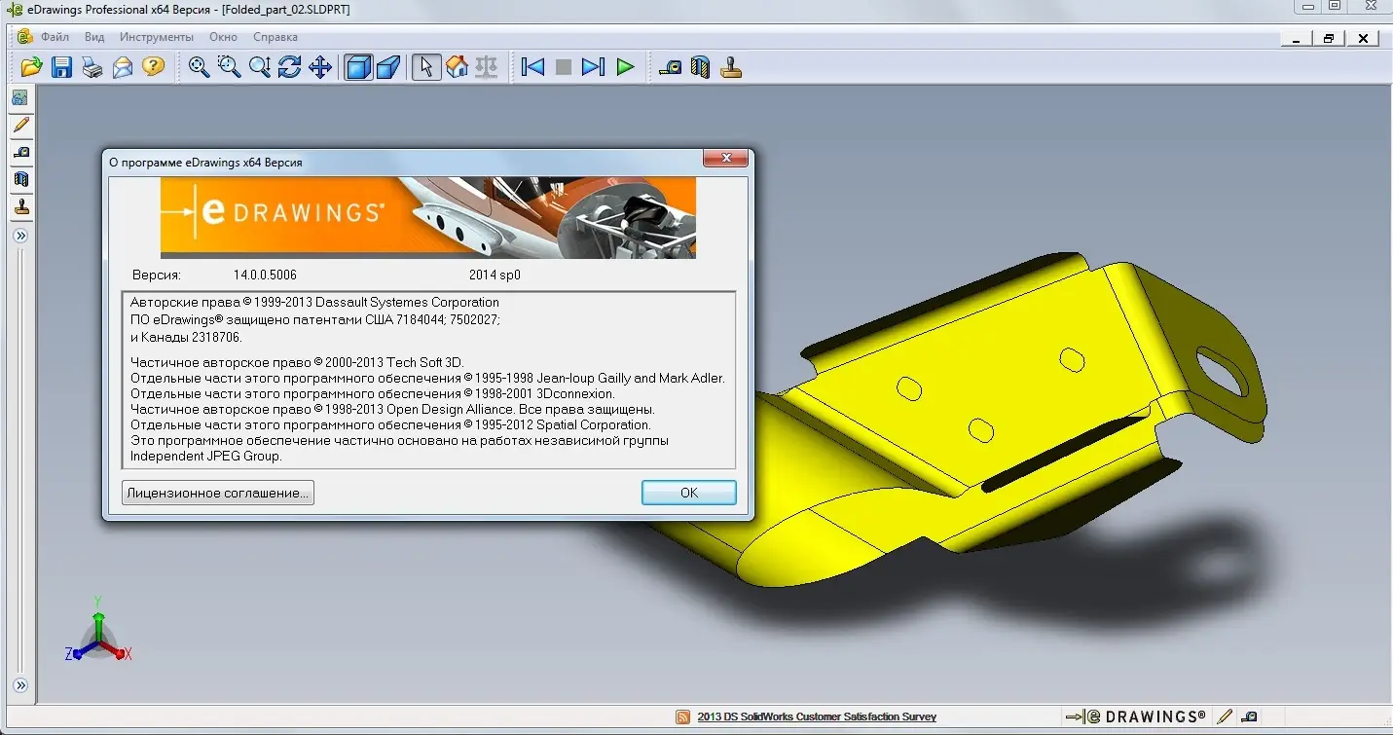Open file with the folder icon
This screenshot has width=1393, height=735.
pyautogui.click(x=31, y=67)
